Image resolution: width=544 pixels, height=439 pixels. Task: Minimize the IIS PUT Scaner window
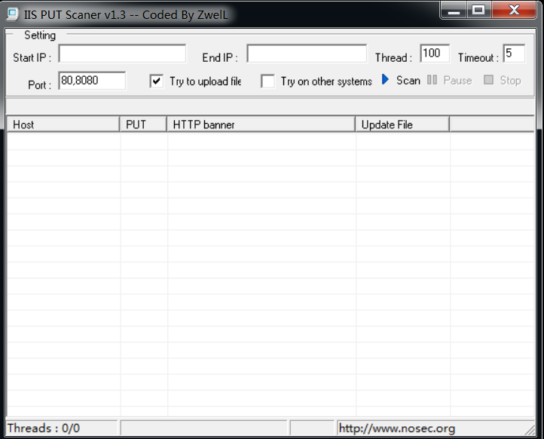point(454,10)
